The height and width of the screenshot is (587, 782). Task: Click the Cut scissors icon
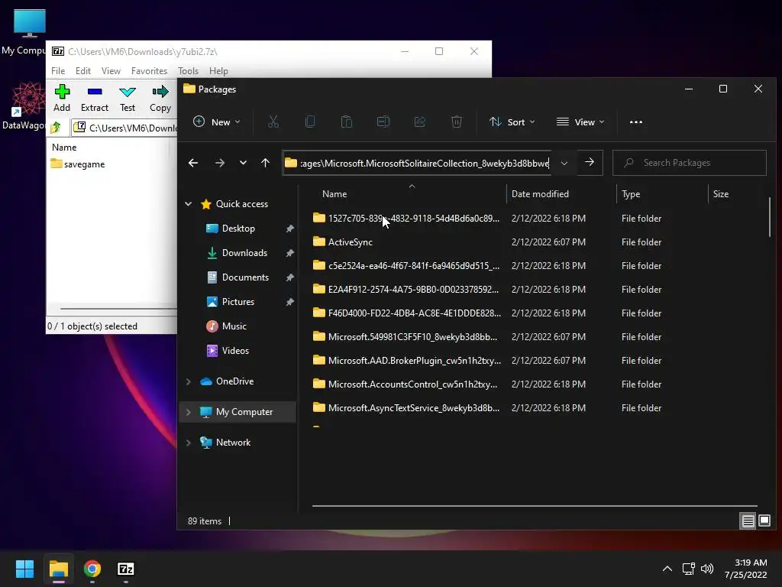click(273, 122)
